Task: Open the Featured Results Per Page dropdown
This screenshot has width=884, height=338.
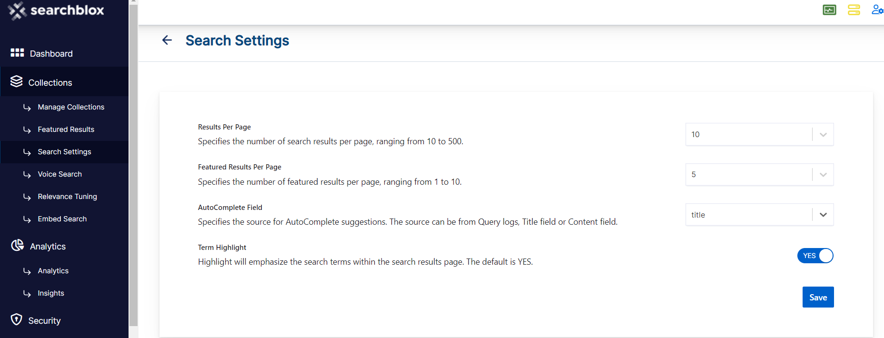Action: [x=759, y=175]
